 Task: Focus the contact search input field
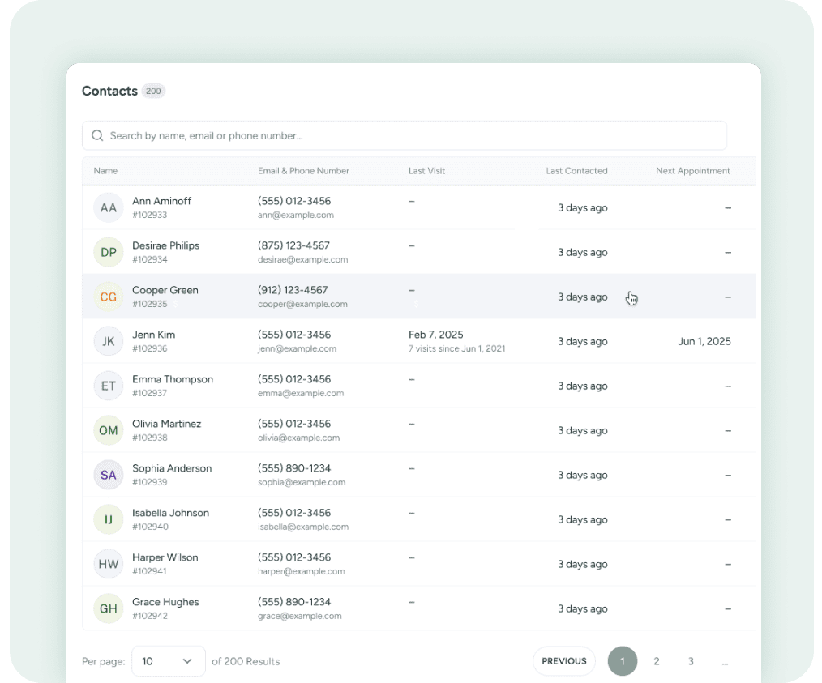[413, 136]
